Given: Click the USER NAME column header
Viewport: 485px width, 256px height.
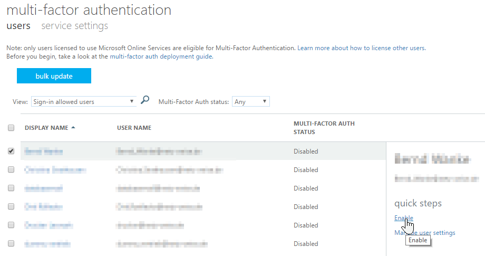Looking at the screenshot, I should pos(134,128).
